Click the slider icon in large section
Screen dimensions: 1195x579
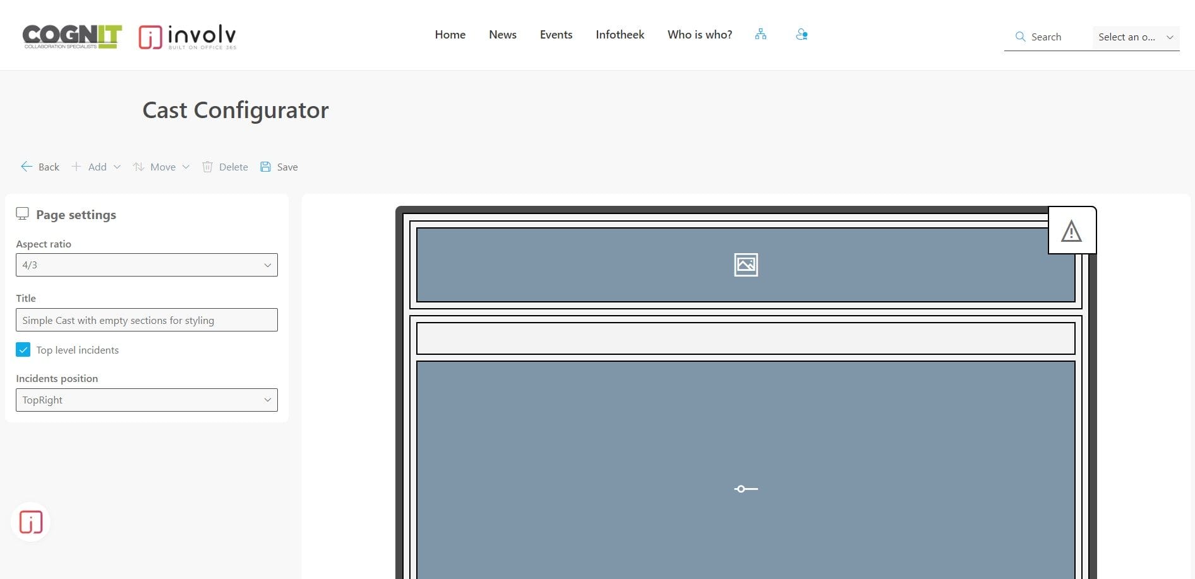(x=745, y=489)
